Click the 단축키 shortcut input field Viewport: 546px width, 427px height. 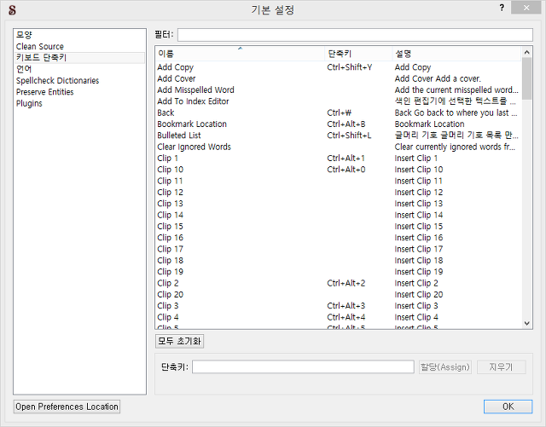pos(303,366)
